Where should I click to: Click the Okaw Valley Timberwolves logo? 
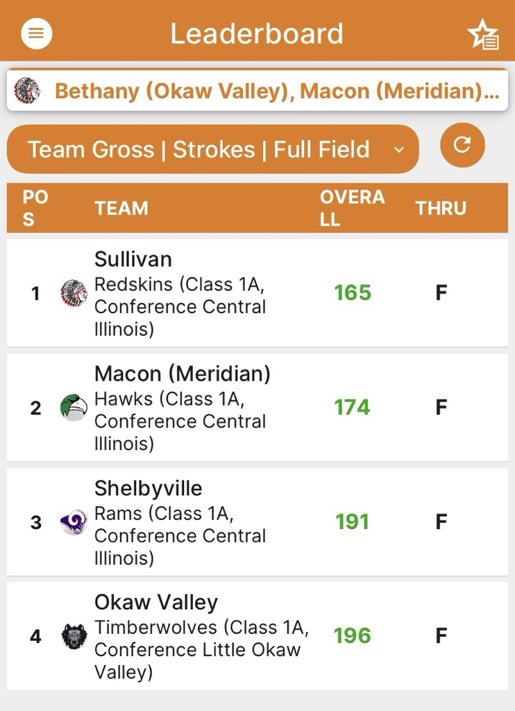[x=74, y=636]
